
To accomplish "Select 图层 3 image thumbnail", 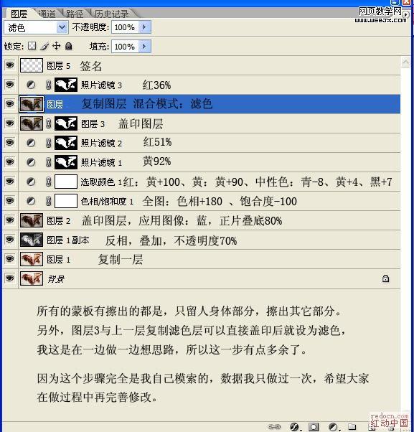I will (x=32, y=123).
